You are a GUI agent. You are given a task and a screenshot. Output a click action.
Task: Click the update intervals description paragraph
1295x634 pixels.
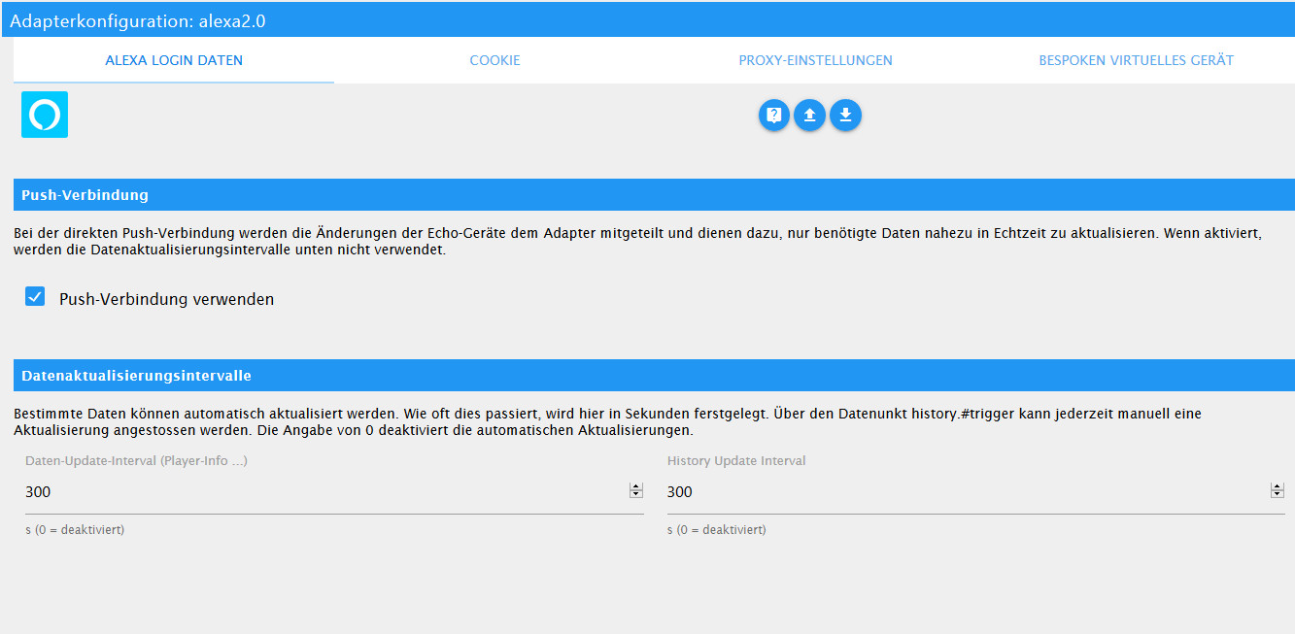point(607,421)
